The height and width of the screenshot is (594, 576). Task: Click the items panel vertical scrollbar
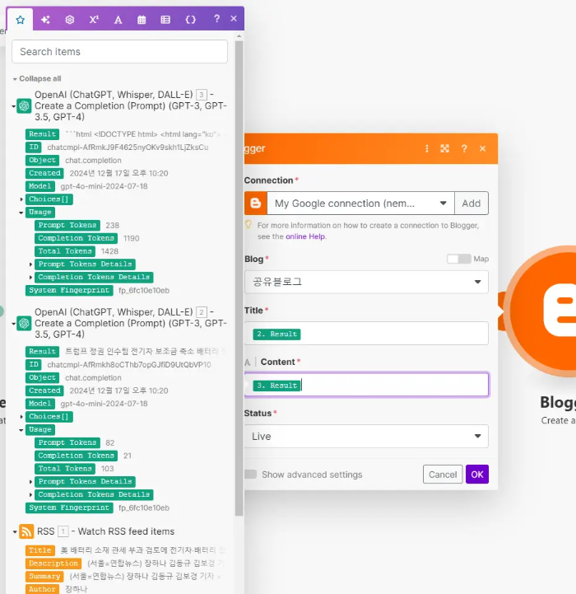[x=239, y=277]
